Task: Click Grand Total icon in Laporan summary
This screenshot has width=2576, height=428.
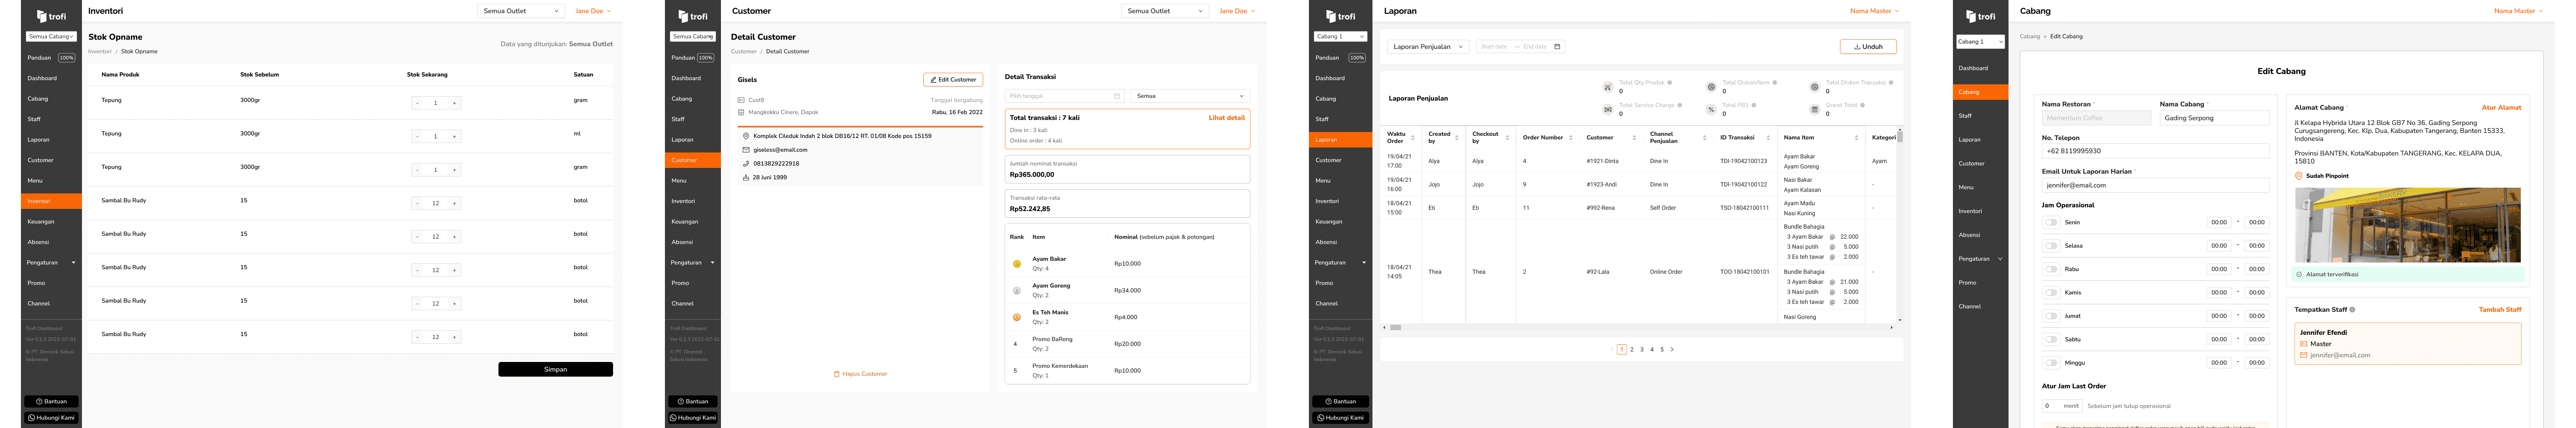Action: (1814, 109)
